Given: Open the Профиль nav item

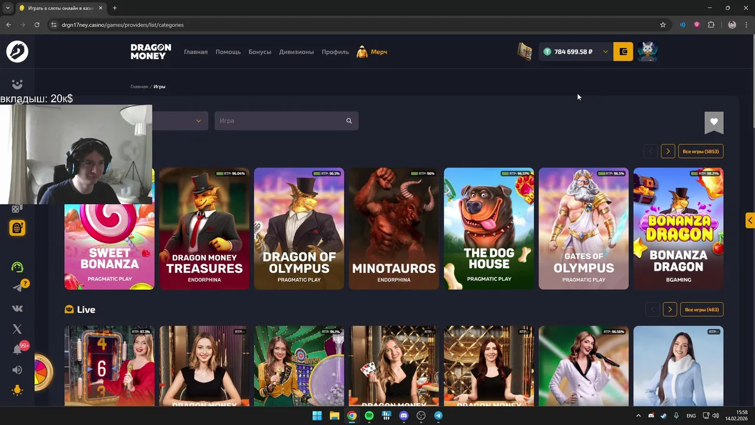Looking at the screenshot, I should click(336, 52).
